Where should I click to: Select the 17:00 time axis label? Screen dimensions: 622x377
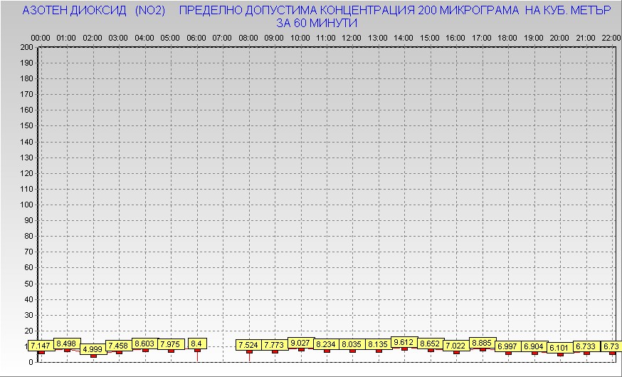click(482, 38)
